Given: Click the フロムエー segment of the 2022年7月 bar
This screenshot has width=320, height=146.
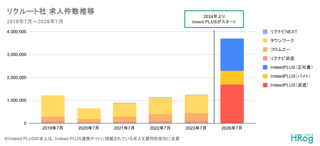Looking at the screenshot, I should coord(160,118).
